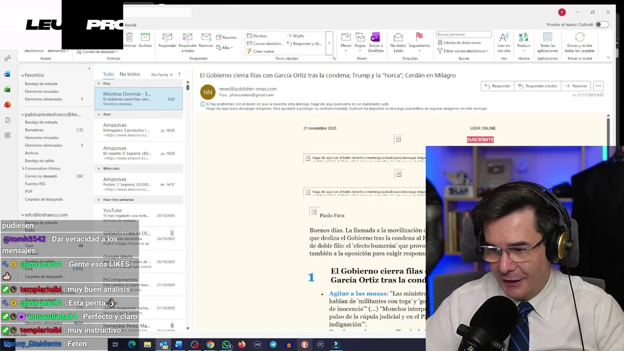624x351 pixels.
Task: Click Reenviar in the reading pane
Action: click(x=575, y=86)
